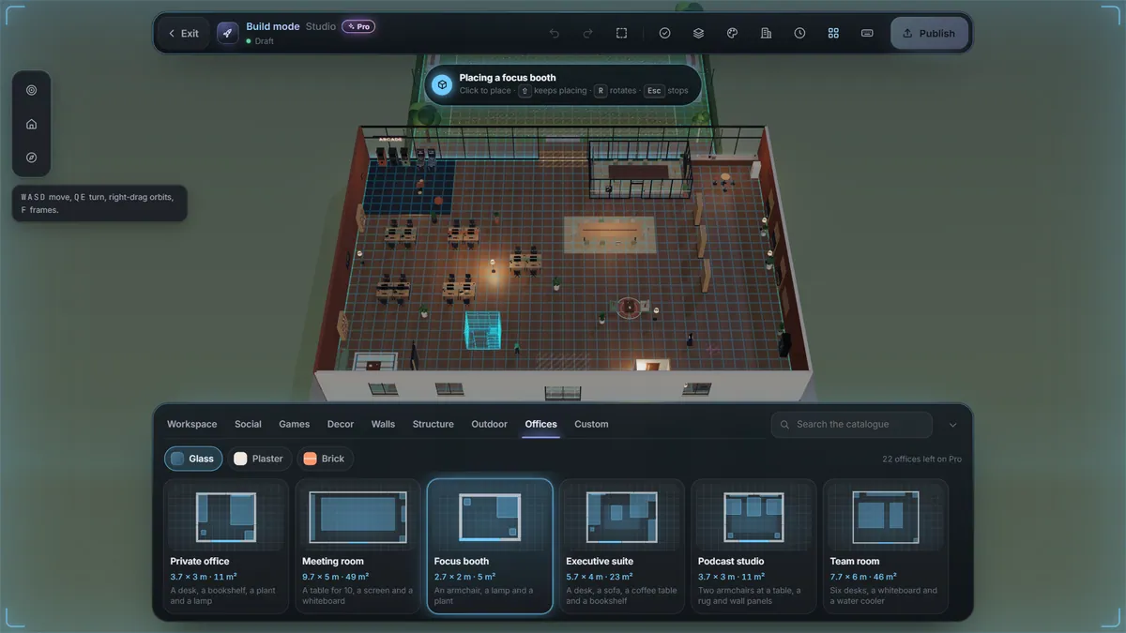Toggle the four-squares catalogue grid icon

pos(833,33)
